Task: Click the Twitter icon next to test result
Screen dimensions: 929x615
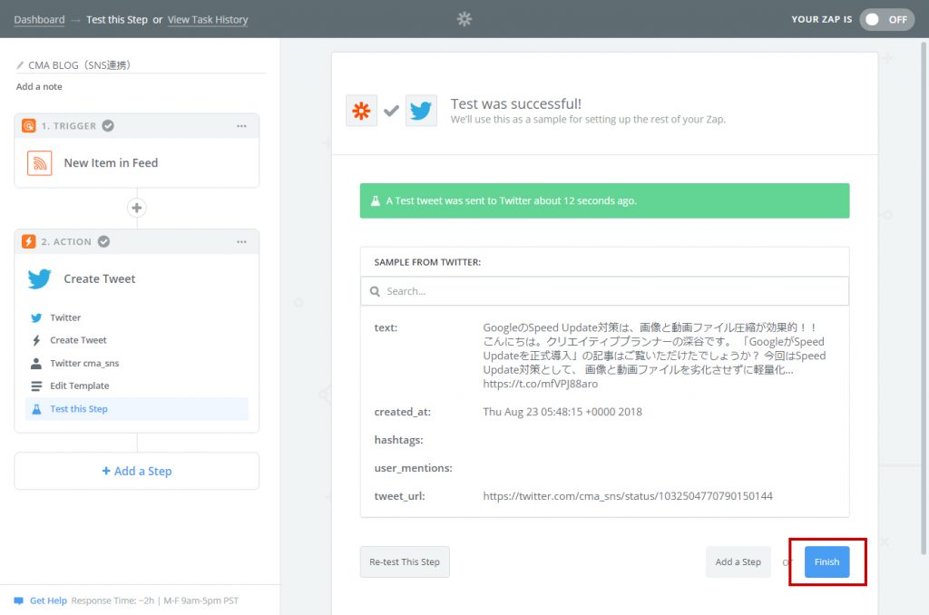Action: (x=421, y=111)
